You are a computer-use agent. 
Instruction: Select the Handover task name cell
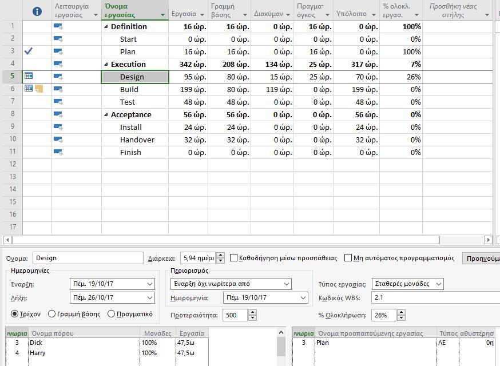pyautogui.click(x=135, y=140)
